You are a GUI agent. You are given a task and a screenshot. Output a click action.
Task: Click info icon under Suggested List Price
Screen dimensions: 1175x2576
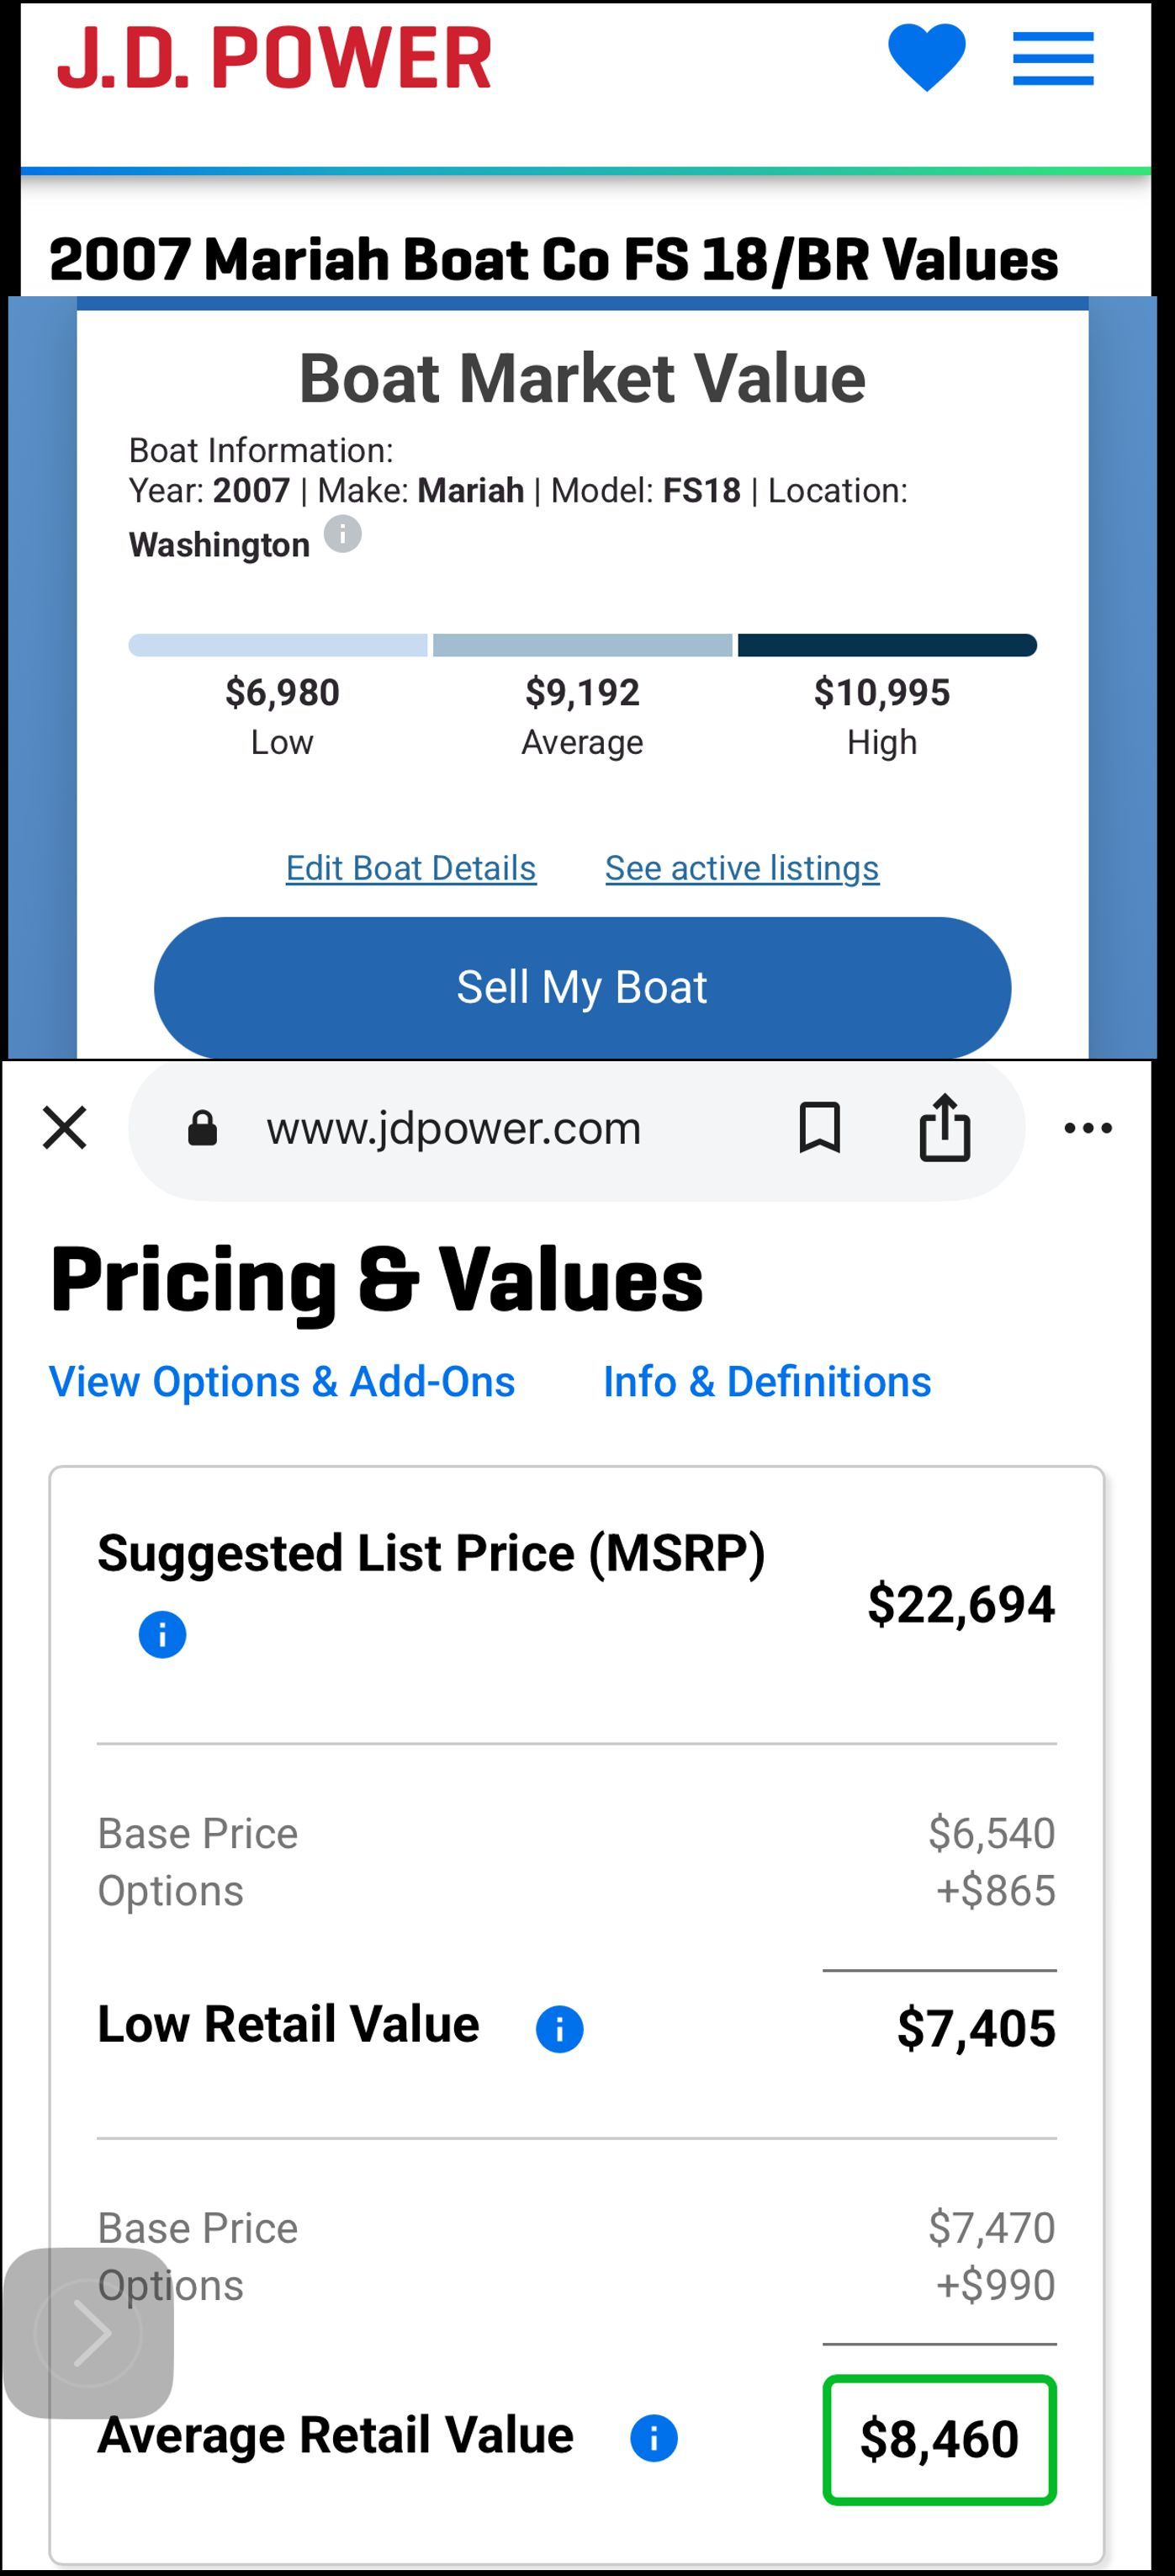[161, 1635]
